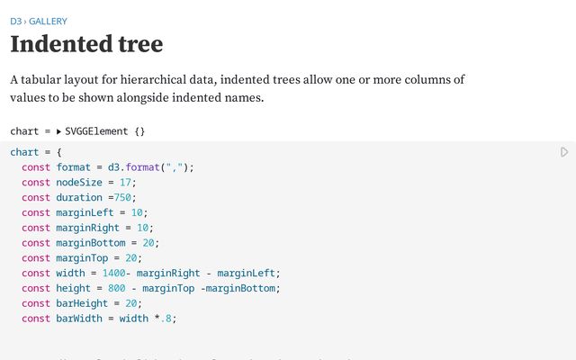Screen dimensions: 576x360
Task: Place cursor on the barWidth code line
Action: (x=103, y=319)
